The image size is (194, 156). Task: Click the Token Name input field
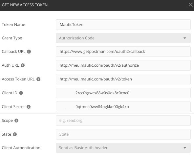point(123,25)
